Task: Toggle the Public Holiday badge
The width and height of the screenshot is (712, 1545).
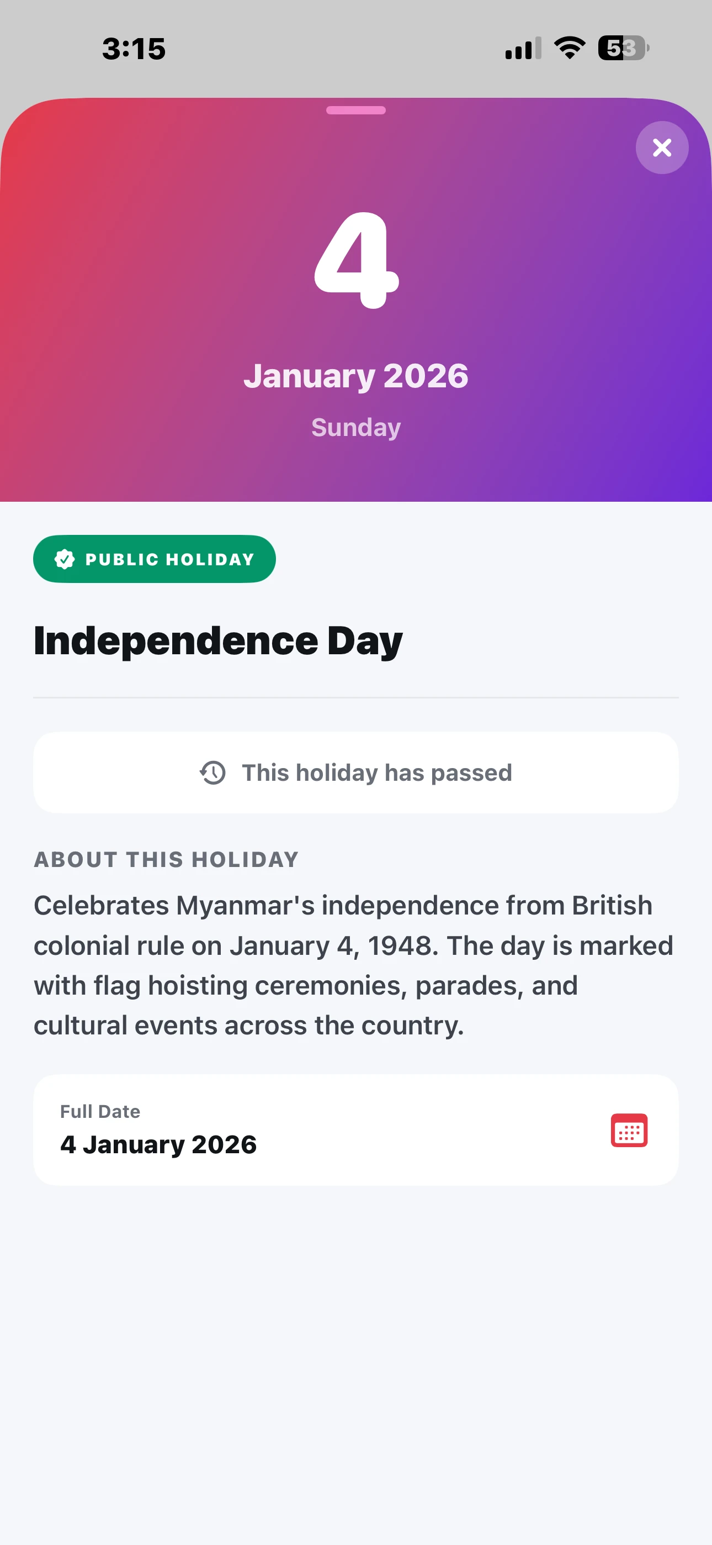Action: pos(154,559)
